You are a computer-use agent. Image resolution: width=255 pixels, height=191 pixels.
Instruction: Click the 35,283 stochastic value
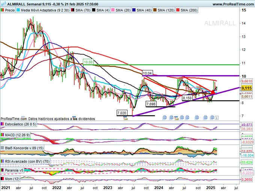(247, 129)
